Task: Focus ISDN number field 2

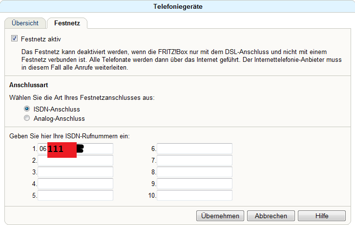Action: coord(75,160)
